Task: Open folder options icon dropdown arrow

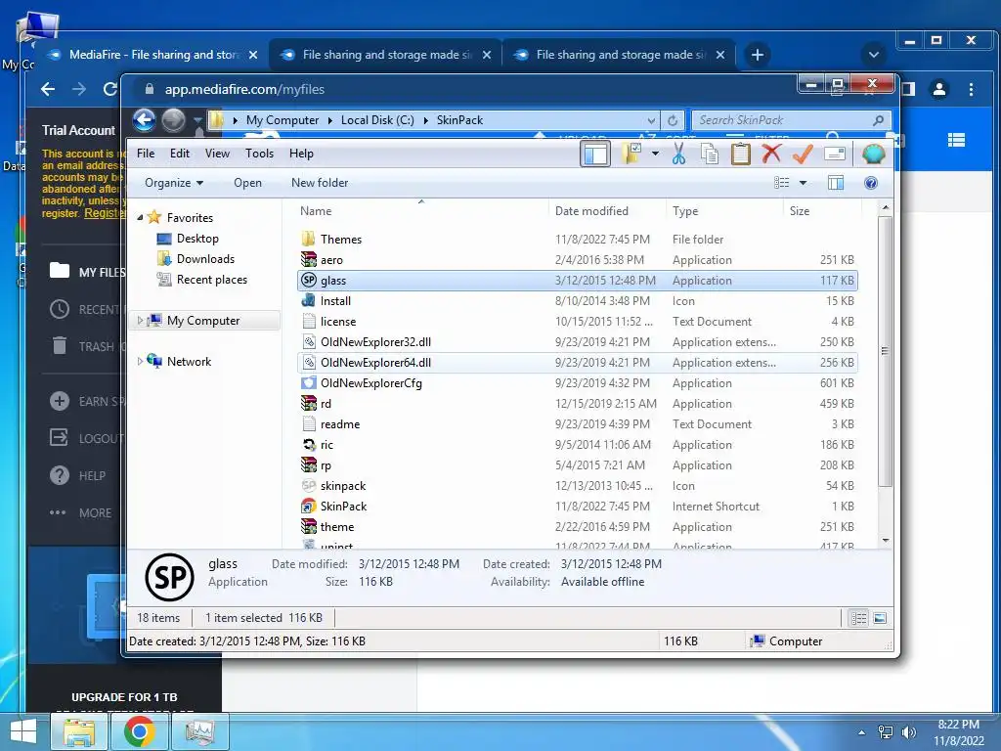Action: tap(655, 154)
